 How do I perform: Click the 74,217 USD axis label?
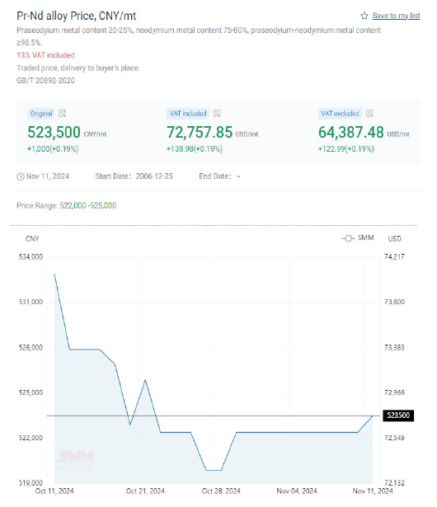pos(394,257)
